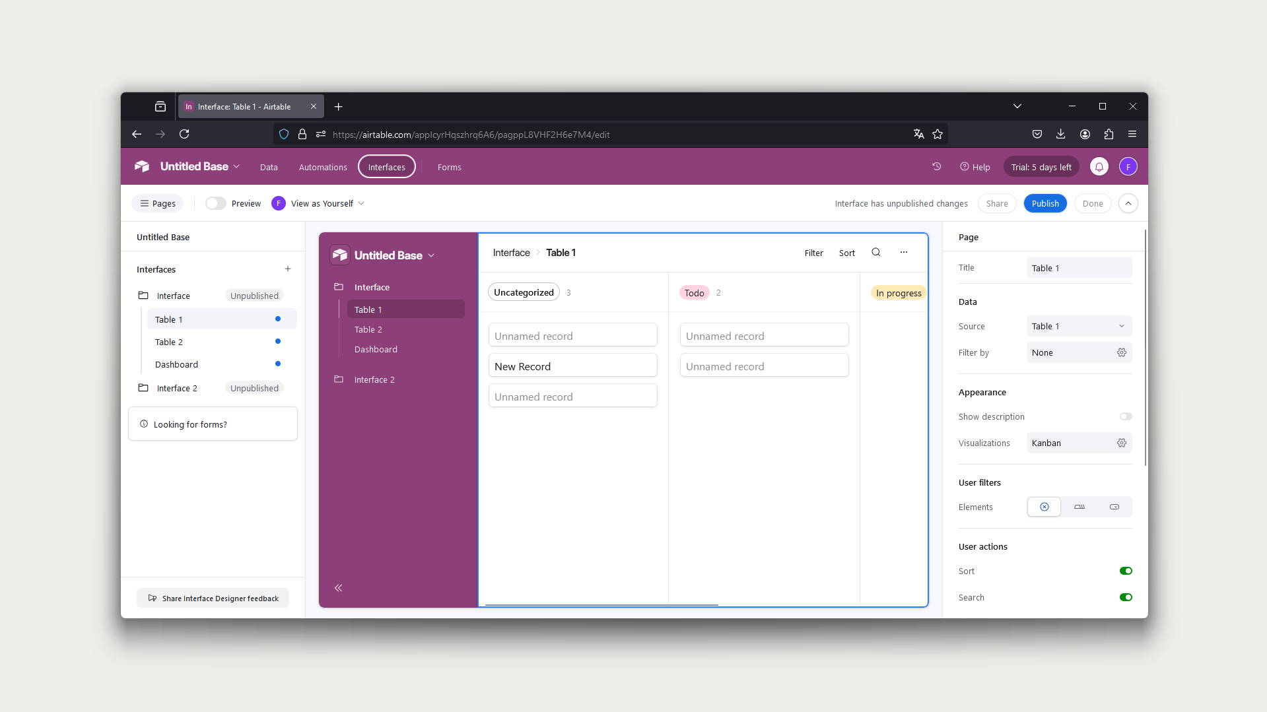This screenshot has height=712, width=1267.
Task: Disable the Sort user action toggle
Action: pos(1126,571)
